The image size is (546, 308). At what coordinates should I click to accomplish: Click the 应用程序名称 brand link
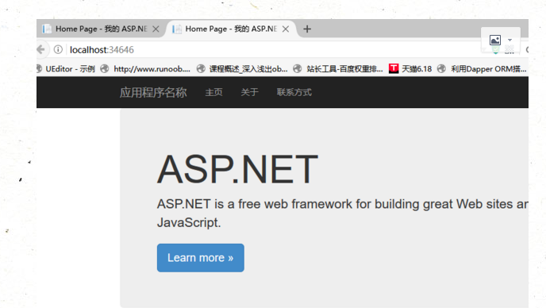153,92
